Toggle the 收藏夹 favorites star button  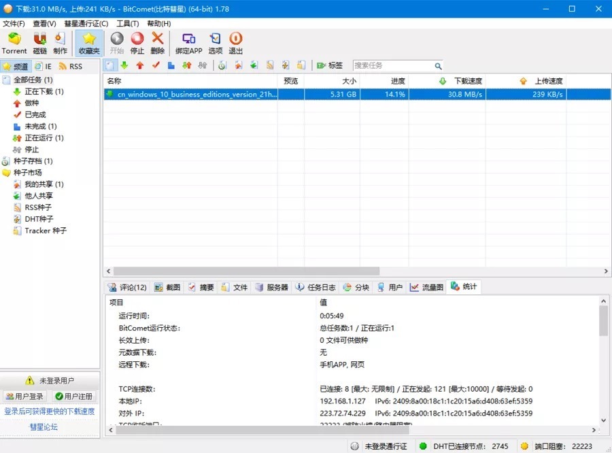coord(89,43)
